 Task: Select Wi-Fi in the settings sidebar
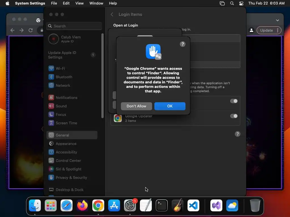(72, 68)
